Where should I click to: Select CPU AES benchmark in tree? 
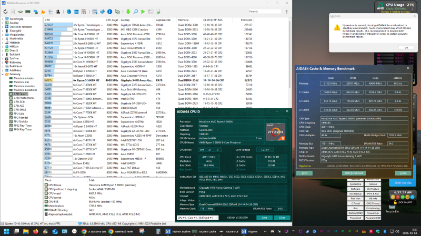coord(18,106)
